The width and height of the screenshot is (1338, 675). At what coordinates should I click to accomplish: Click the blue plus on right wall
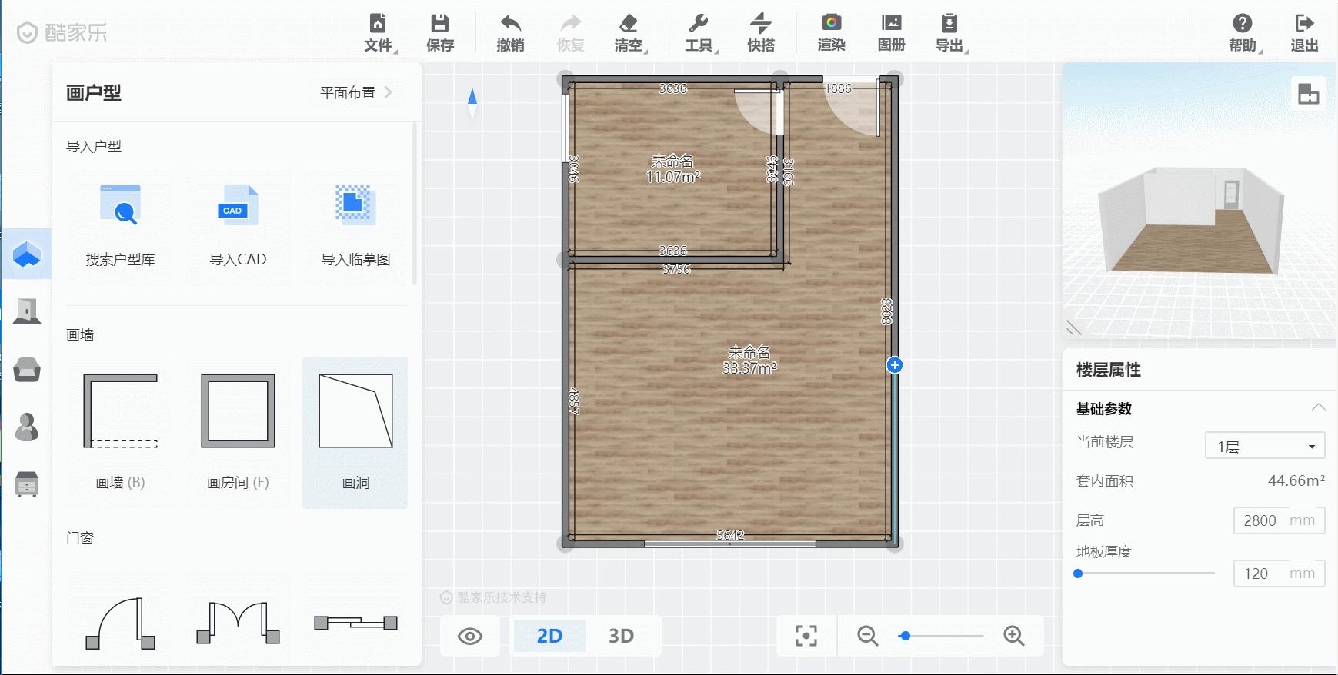(x=894, y=365)
